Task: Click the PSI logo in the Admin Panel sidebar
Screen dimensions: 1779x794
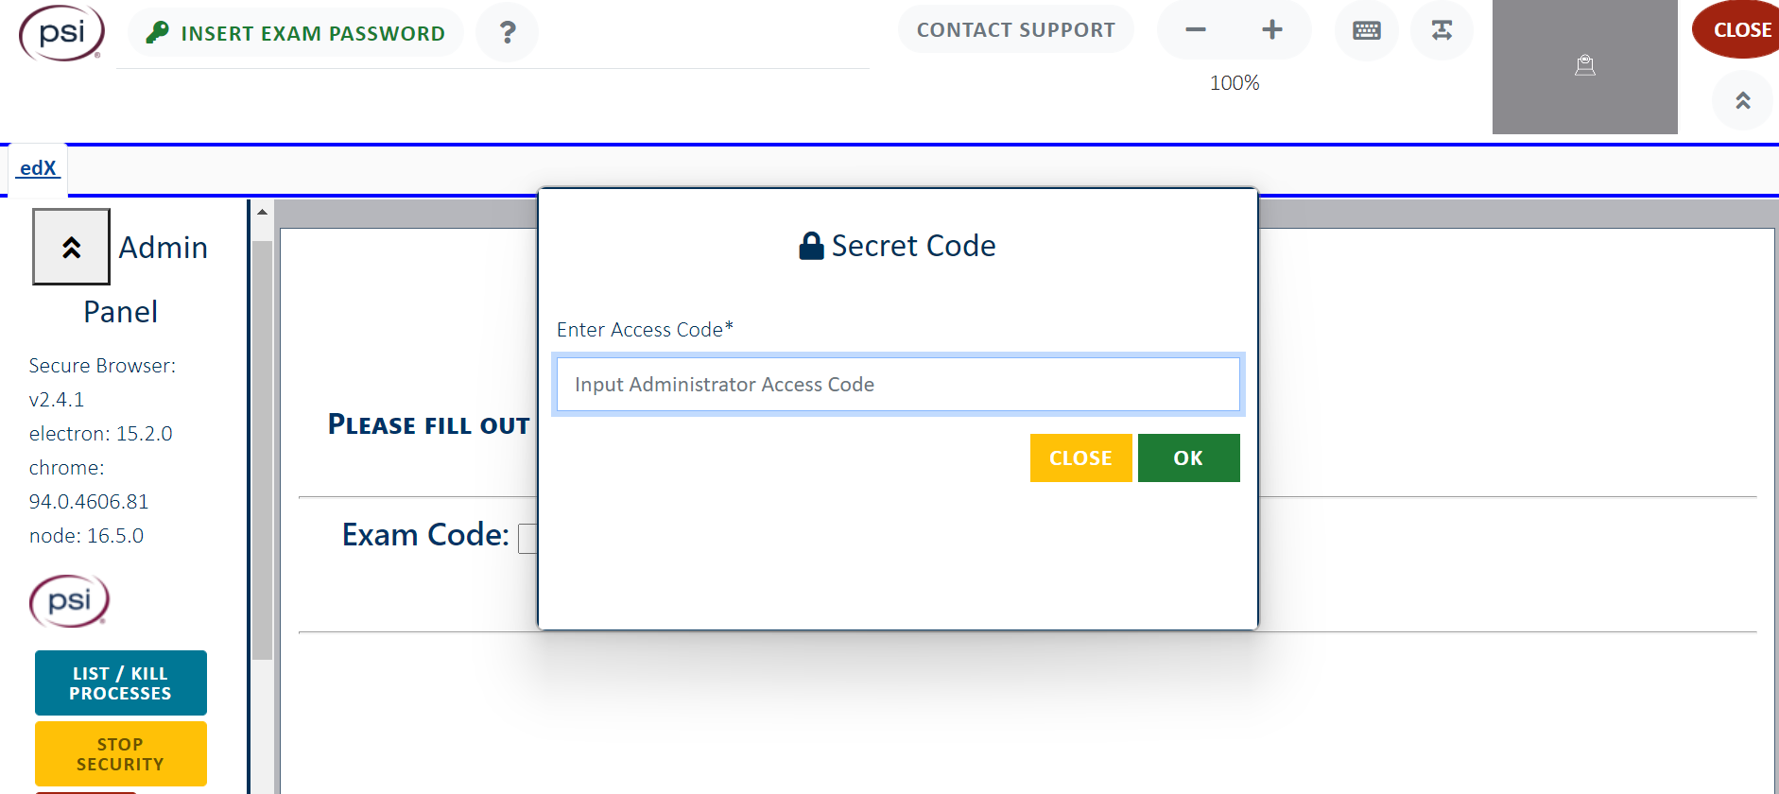Action: coord(69,600)
